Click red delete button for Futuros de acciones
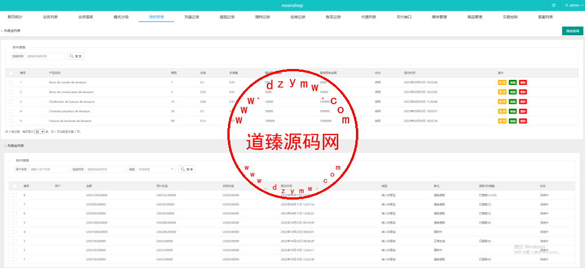The height and width of the screenshot is (268, 585). [523, 121]
